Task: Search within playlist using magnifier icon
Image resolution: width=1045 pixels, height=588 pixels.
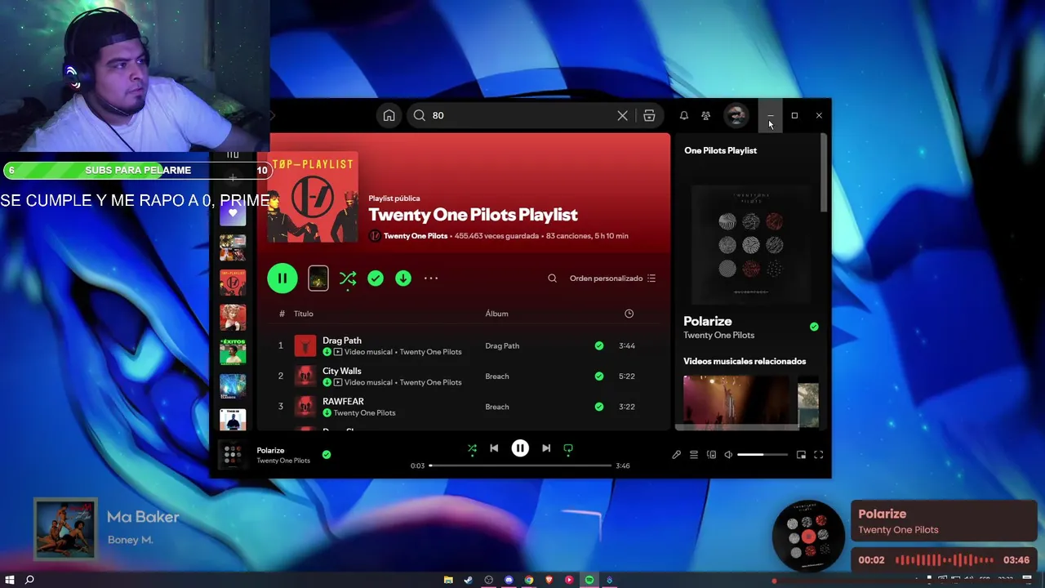Action: tap(552, 278)
